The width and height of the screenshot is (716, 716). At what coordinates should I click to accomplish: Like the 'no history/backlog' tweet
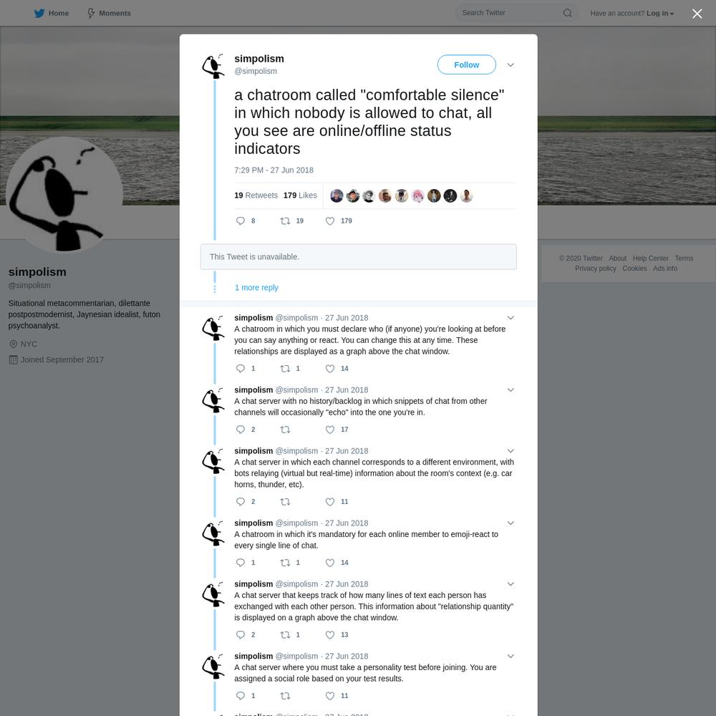tap(329, 430)
